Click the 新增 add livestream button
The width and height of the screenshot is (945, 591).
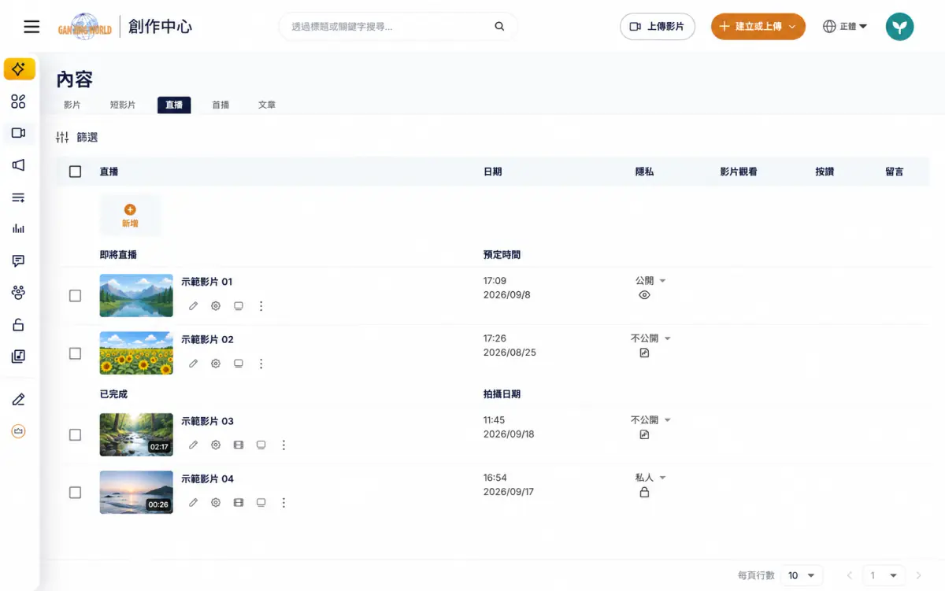(130, 216)
